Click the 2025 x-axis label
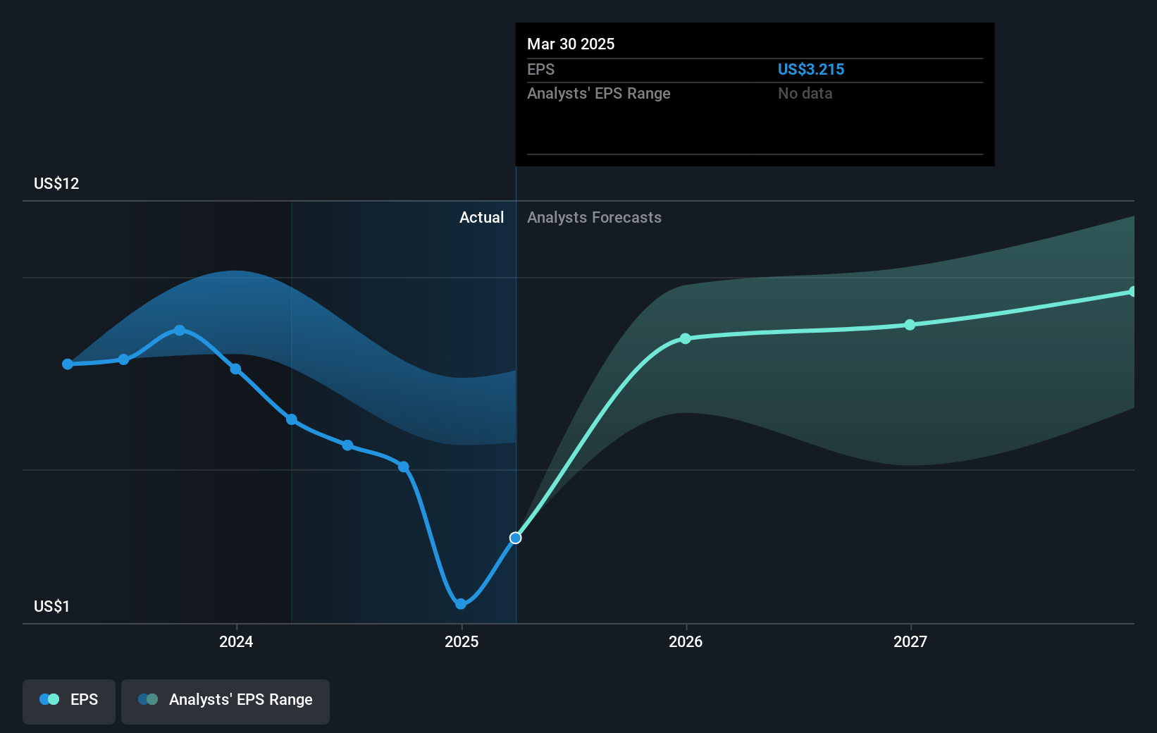The width and height of the screenshot is (1157, 733). click(x=462, y=641)
